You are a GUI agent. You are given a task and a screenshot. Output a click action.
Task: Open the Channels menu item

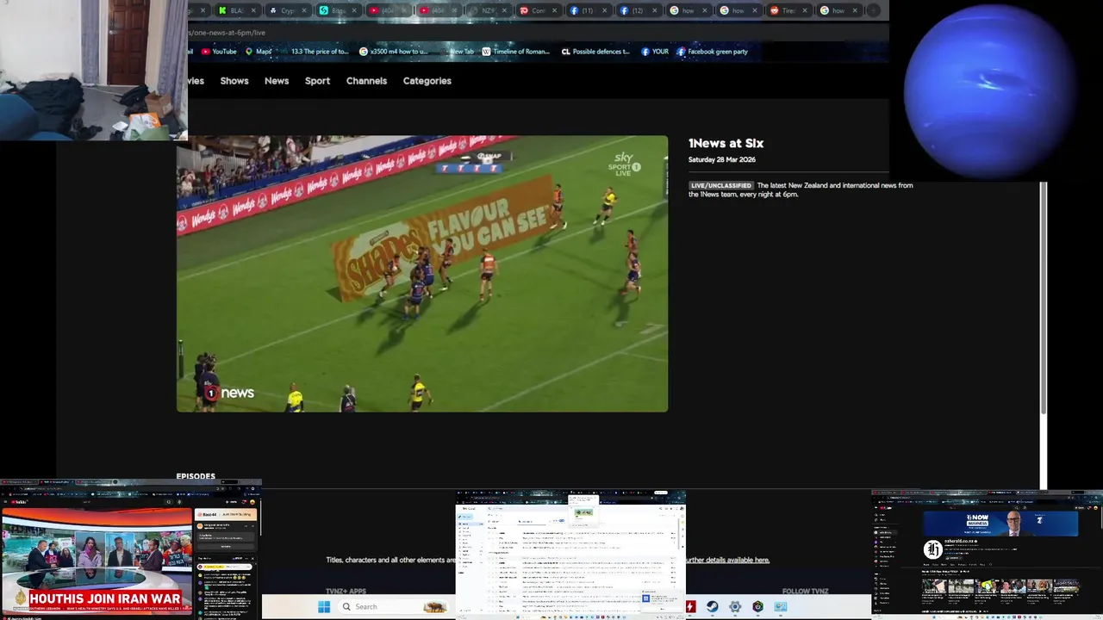(x=366, y=81)
